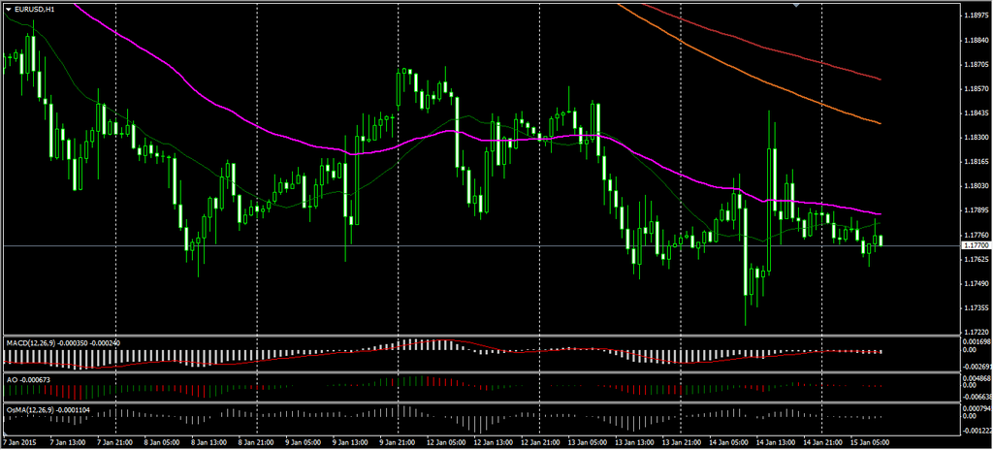
Task: Click the horizontal gray bid price line
Action: coord(485,246)
